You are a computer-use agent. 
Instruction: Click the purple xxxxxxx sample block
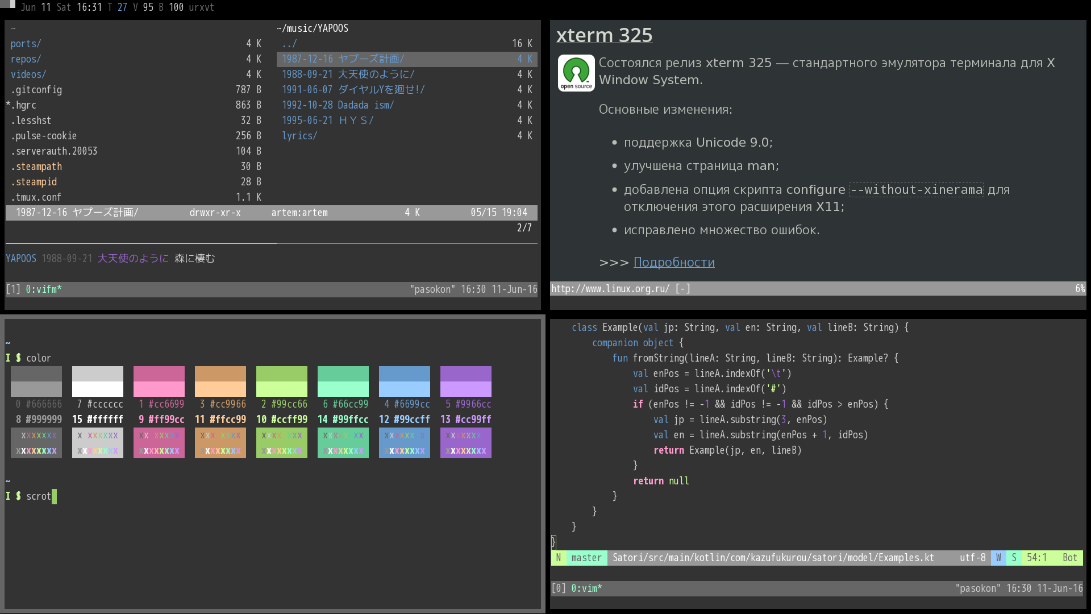coord(466,443)
